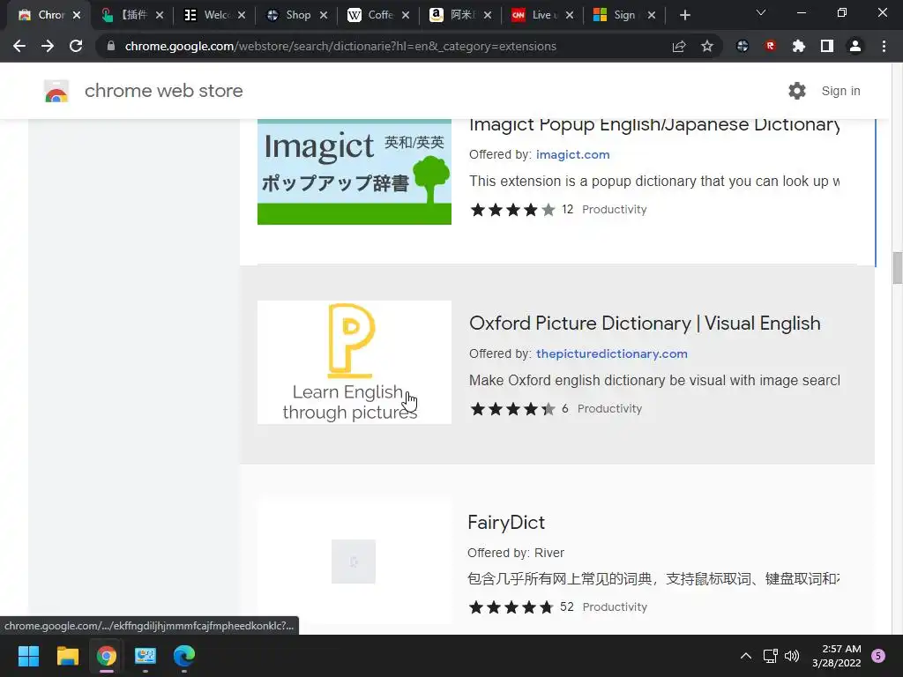This screenshot has height=677, width=903.
Task: Open the tab search dropdown arrow
Action: [761, 13]
